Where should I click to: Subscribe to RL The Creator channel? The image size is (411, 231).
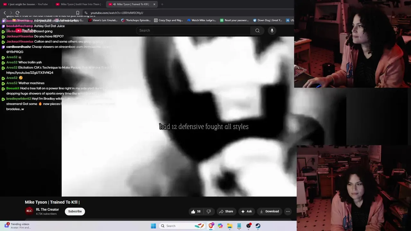(75, 211)
